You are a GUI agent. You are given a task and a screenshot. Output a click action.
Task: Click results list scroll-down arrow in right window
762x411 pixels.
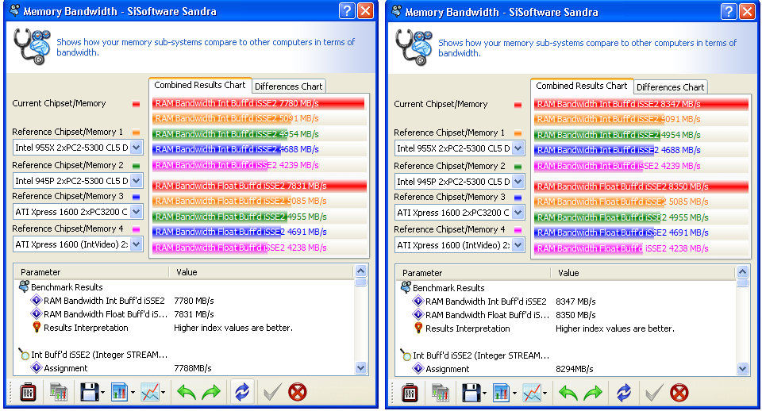[743, 369]
